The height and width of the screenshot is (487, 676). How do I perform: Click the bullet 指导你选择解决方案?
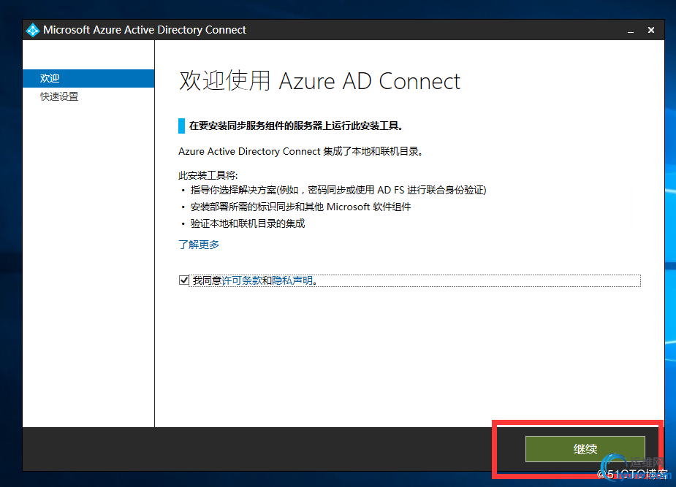(x=338, y=190)
